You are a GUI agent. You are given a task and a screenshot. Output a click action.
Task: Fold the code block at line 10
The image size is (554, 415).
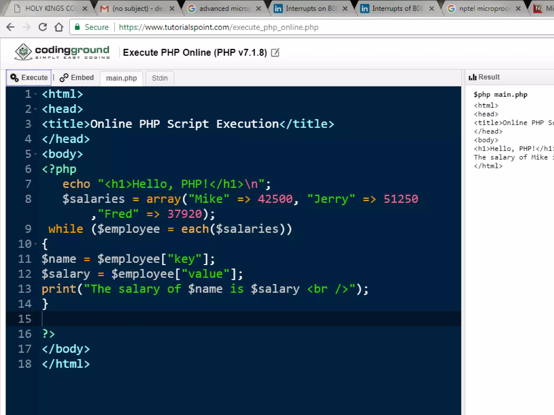coord(36,244)
